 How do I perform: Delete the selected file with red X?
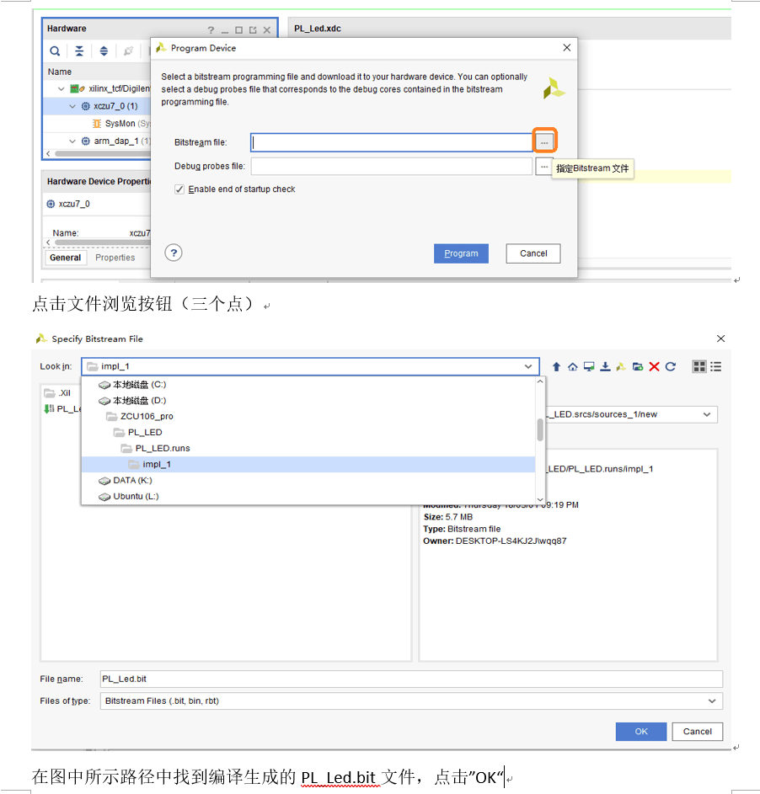point(654,366)
